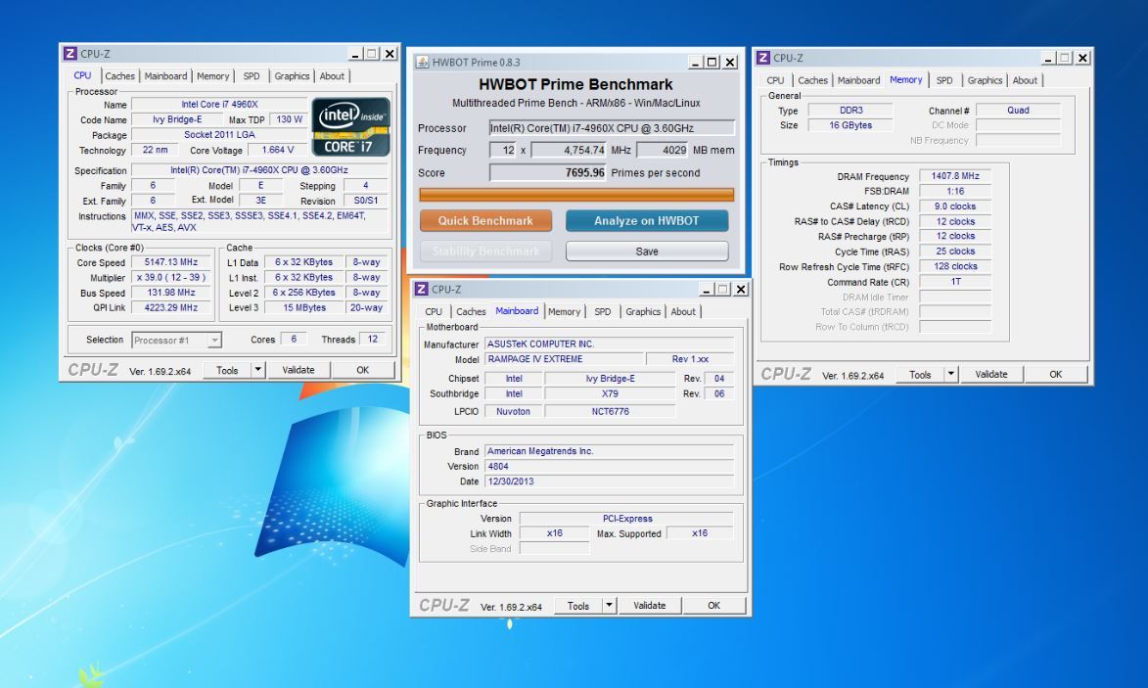Select Caches tab in the Mainboard CPU-Z window

(471, 312)
